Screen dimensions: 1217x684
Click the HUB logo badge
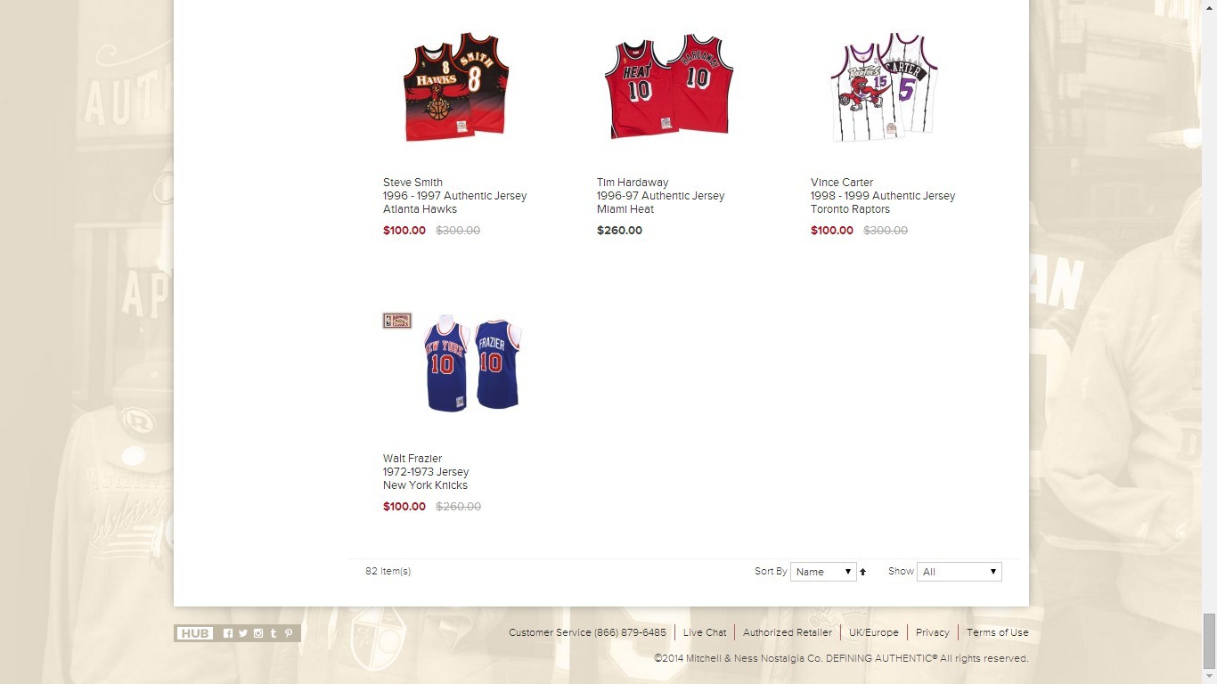(194, 633)
